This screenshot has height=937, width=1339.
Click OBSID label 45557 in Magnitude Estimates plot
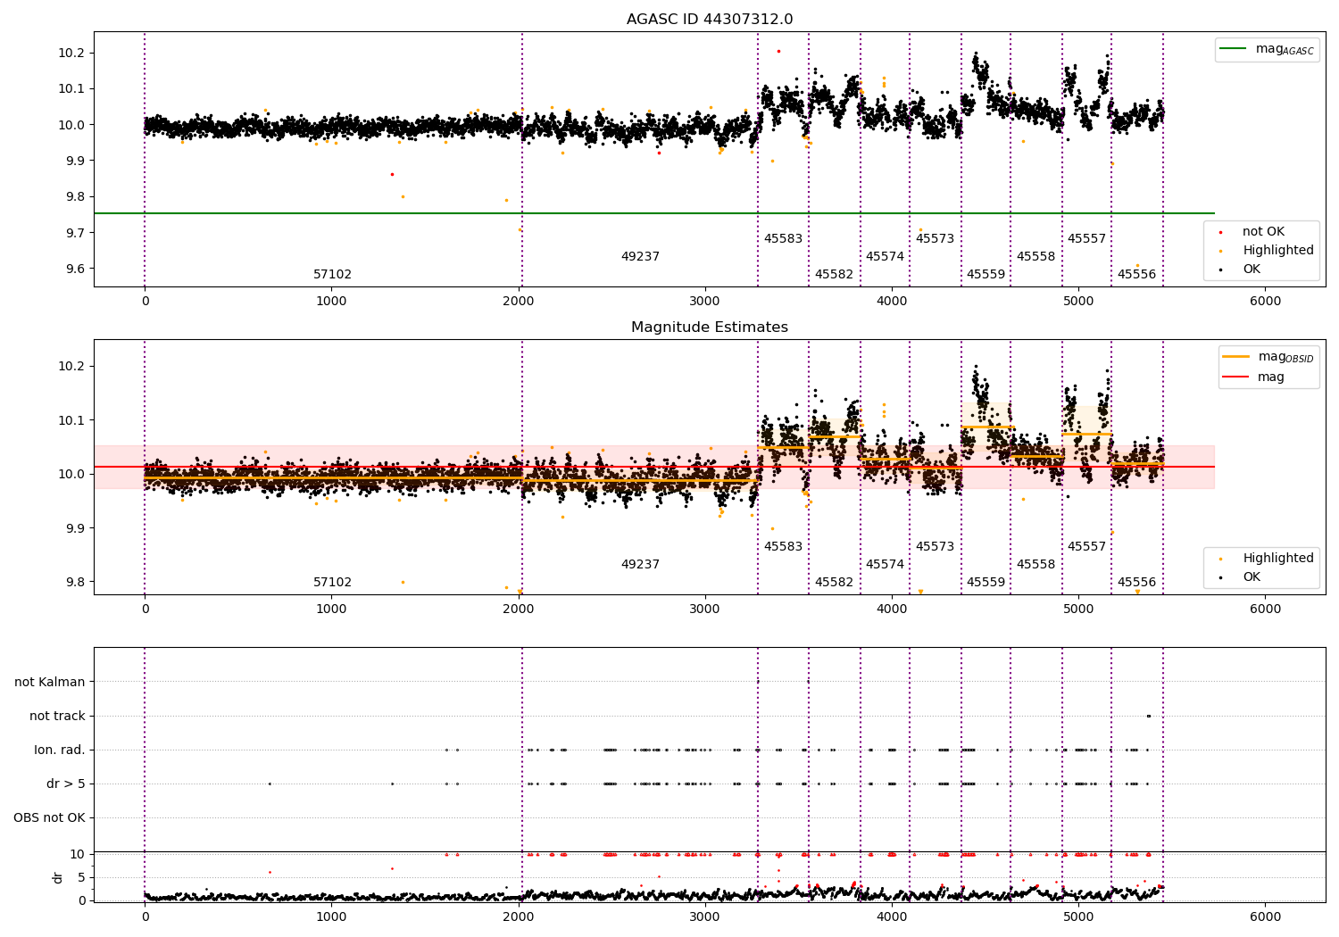pos(1086,547)
